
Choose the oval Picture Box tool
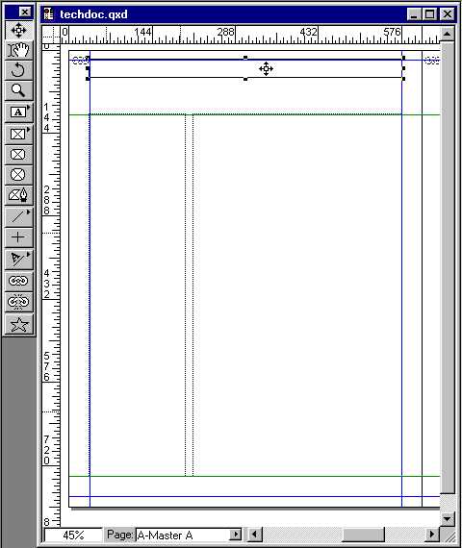19,175
